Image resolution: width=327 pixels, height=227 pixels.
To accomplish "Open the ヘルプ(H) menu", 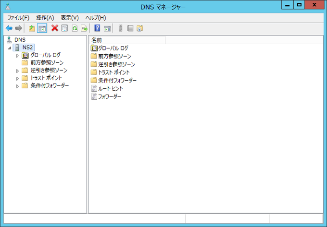I will pos(96,18).
